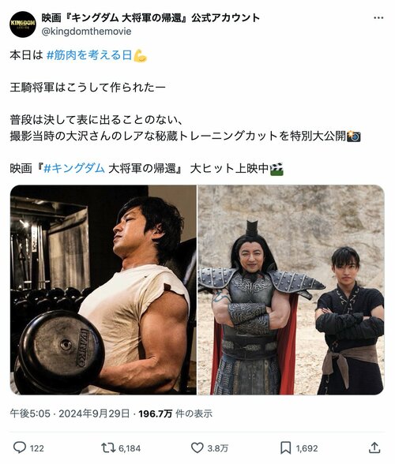Like the post with heart icon
The image size is (395, 464).
point(197,447)
